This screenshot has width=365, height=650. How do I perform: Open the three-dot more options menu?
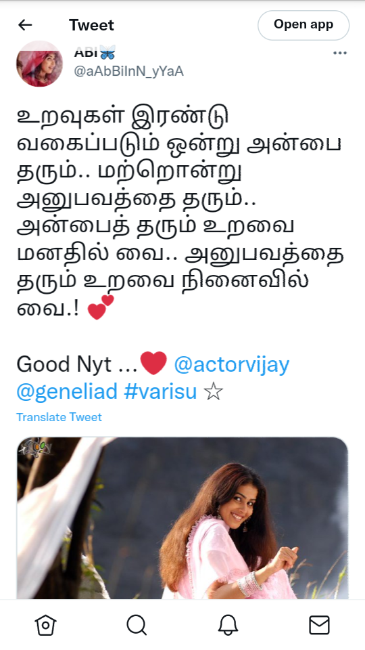pos(340,53)
